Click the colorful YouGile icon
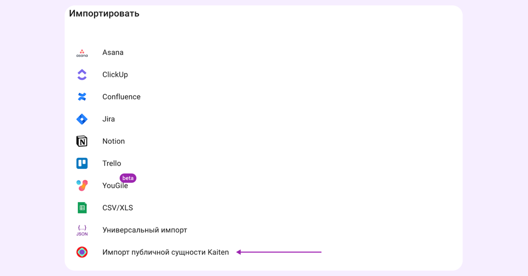The image size is (528, 276). 82,185
